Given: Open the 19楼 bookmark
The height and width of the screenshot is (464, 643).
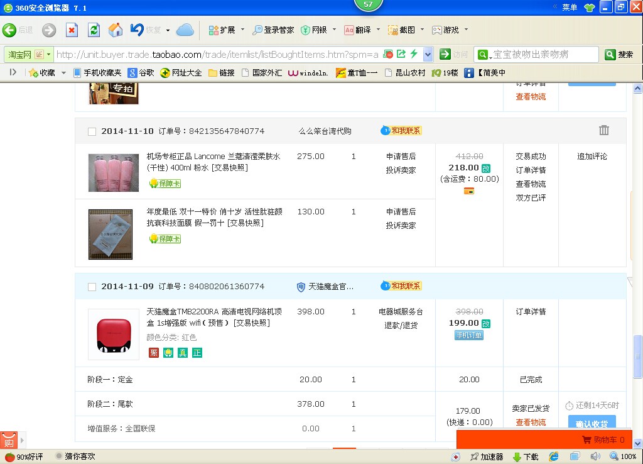Looking at the screenshot, I should (x=445, y=73).
